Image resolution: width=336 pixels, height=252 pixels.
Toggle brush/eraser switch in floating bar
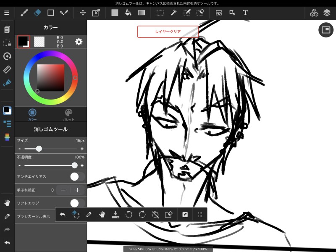point(76,215)
